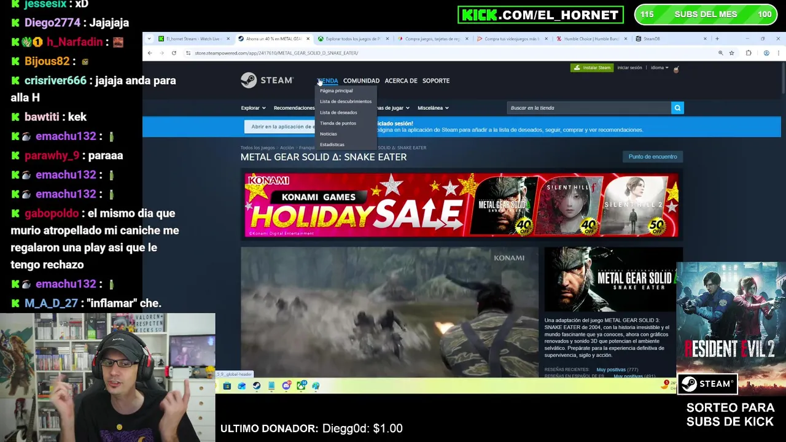Screen dimensions: 786x442
Task: Open the Konami Holiday Sale banner
Action: click(x=461, y=205)
